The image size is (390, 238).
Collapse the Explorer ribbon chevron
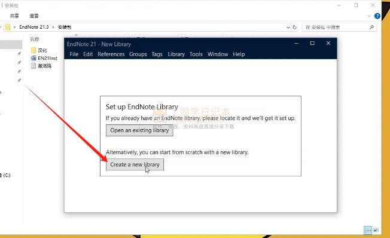tap(369, 16)
